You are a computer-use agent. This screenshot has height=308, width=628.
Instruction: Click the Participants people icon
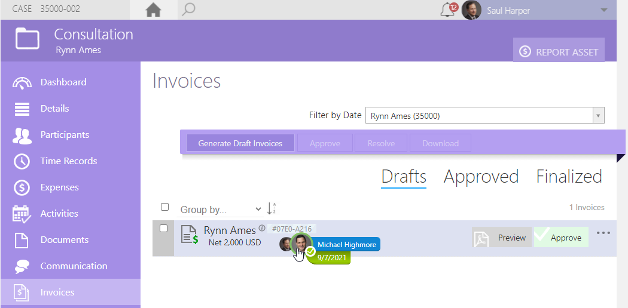[22, 136]
